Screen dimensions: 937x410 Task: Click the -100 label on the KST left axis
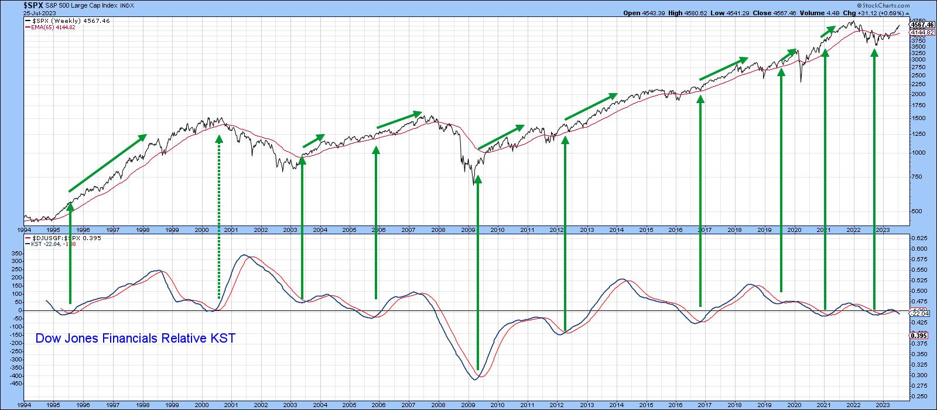pos(15,327)
